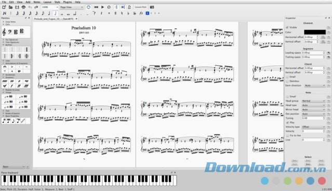Select the Prelude_and_Fugue_10 score tab
The image size is (332, 191).
click(54, 19)
